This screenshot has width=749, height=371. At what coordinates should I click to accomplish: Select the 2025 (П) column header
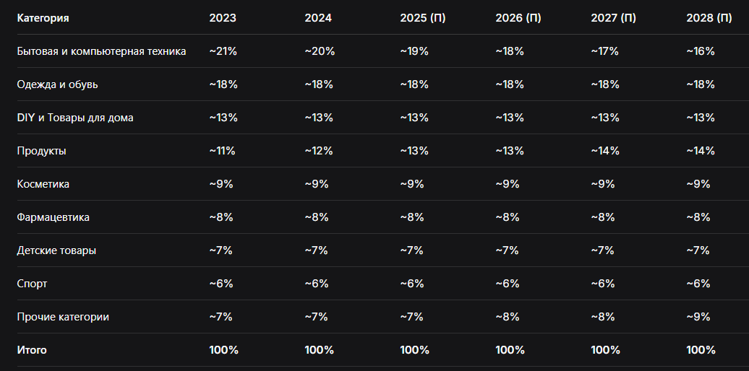[x=423, y=18]
